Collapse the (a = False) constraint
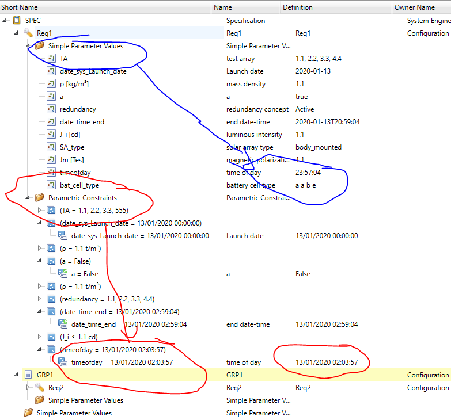This screenshot has height=420, width=451. (x=39, y=261)
